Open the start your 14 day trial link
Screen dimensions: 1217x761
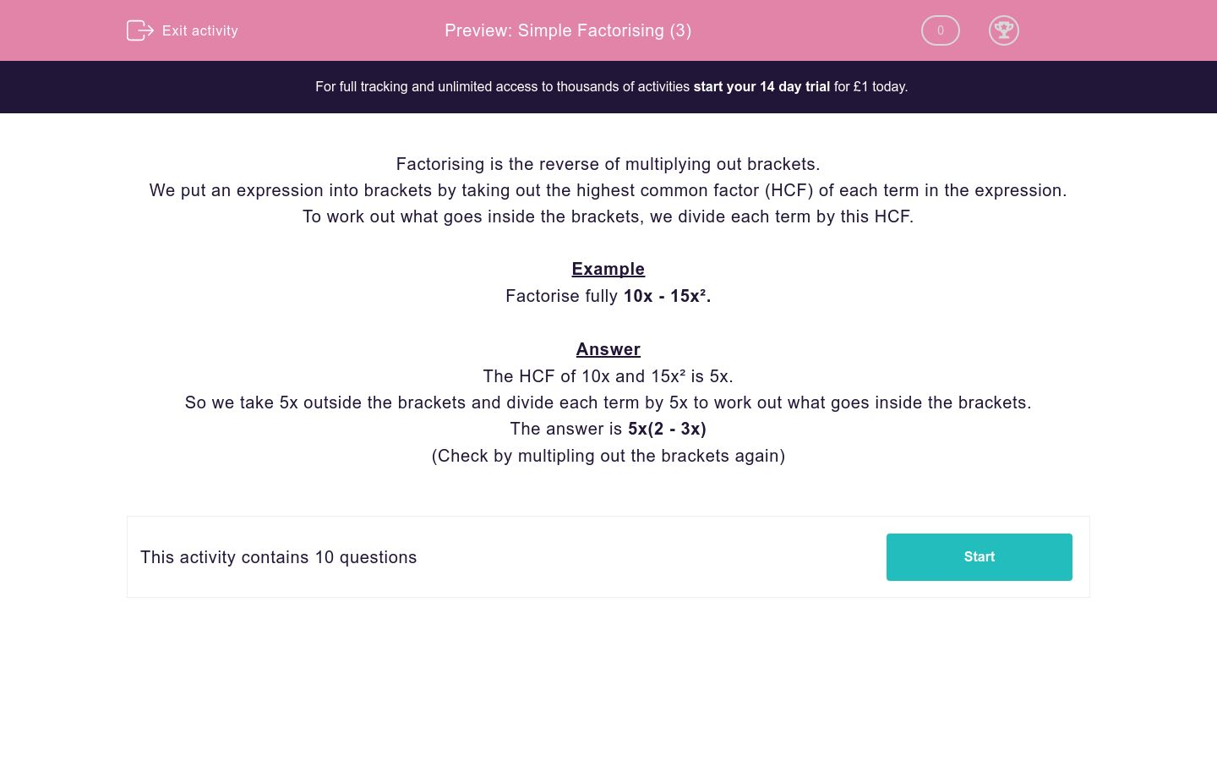761,86
